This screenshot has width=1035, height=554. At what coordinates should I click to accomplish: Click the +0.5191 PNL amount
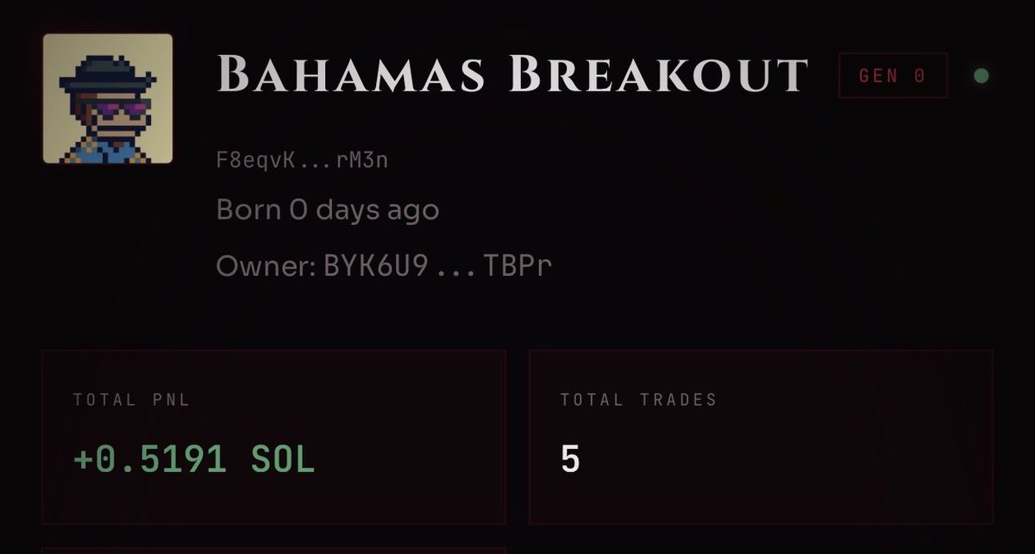pos(151,460)
